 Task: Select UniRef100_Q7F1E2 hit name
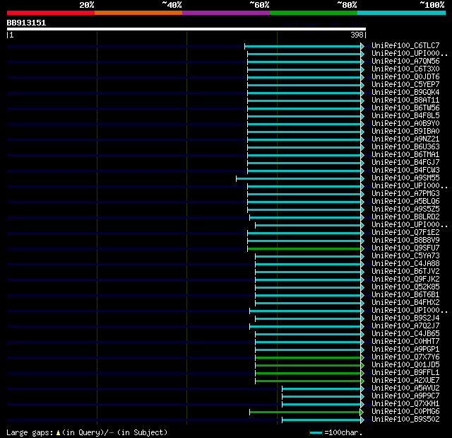pyautogui.click(x=405, y=232)
